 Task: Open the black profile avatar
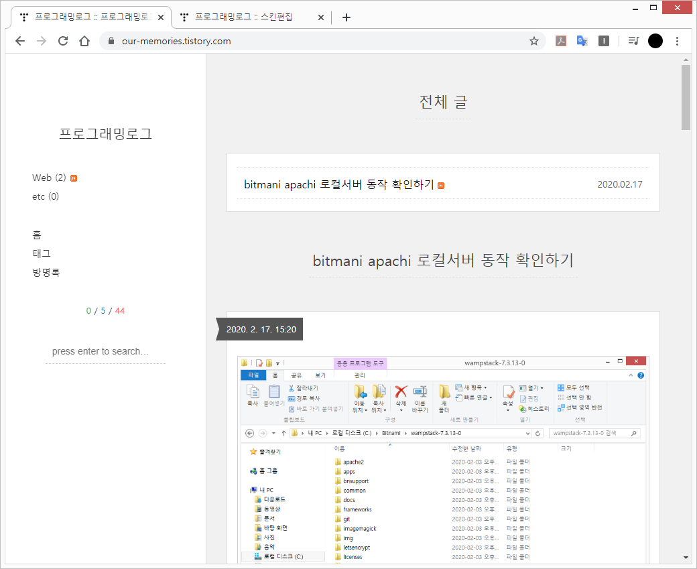[655, 41]
